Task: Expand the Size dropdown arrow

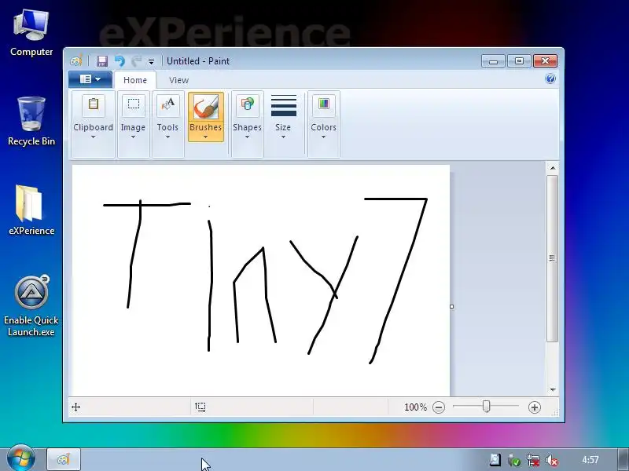Action: (x=283, y=137)
